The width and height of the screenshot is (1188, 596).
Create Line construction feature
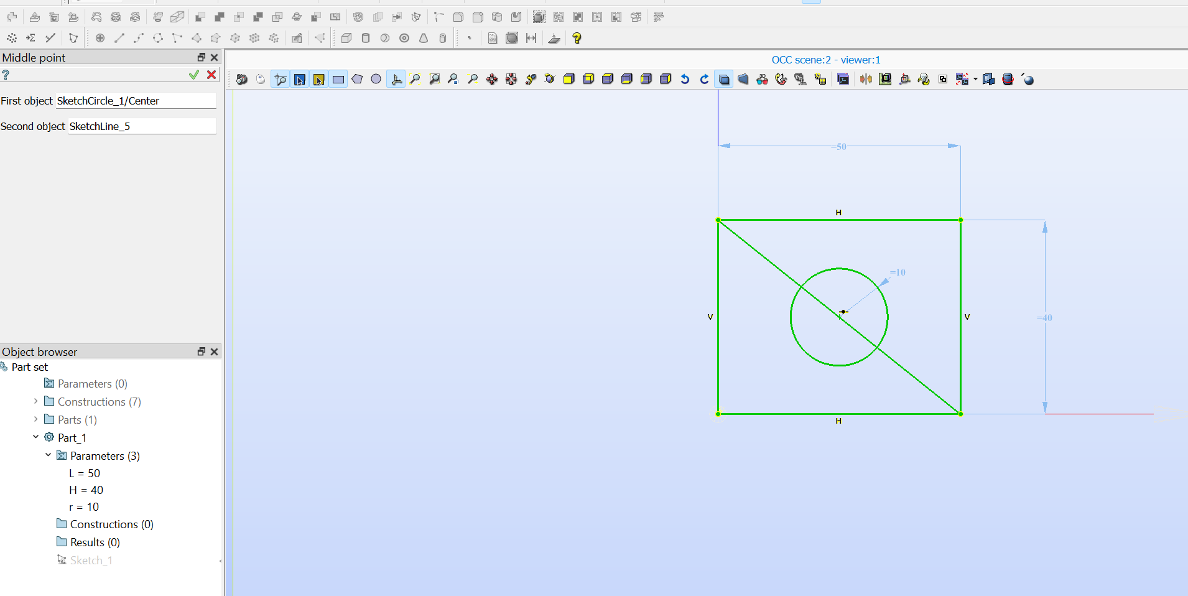click(119, 38)
